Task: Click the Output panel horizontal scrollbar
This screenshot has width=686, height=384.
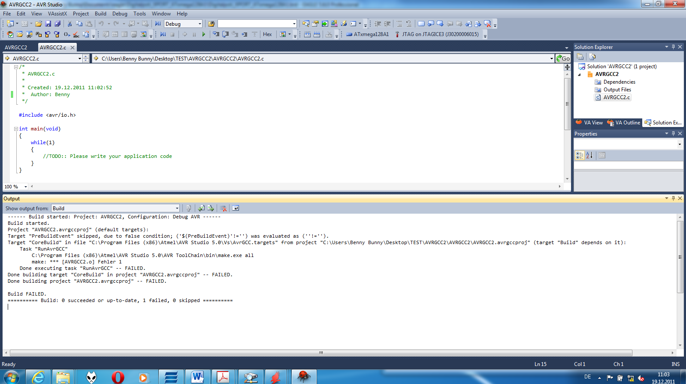Action: [321, 353]
